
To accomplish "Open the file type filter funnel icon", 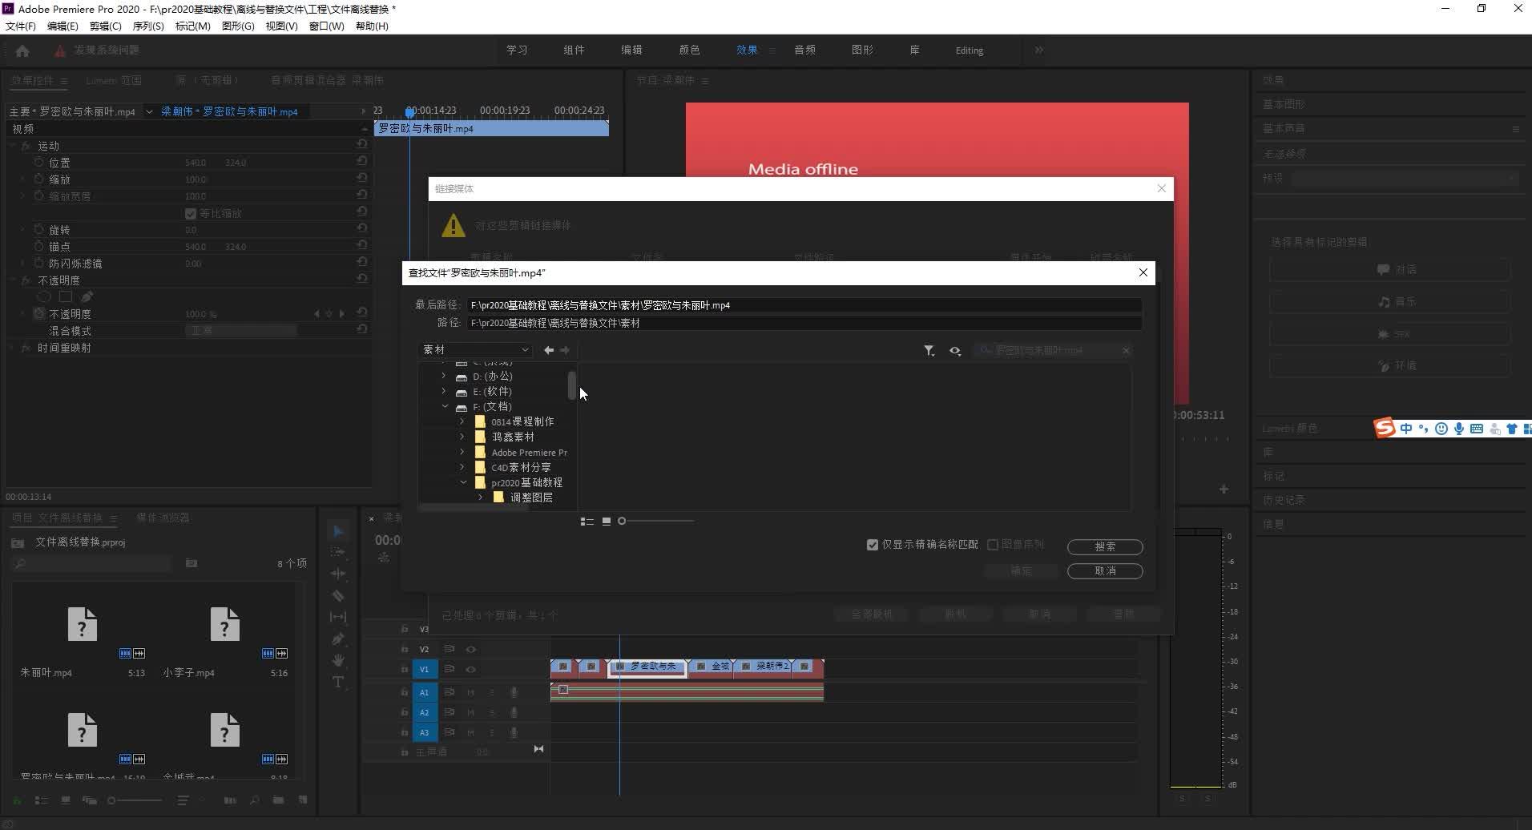I will (929, 350).
